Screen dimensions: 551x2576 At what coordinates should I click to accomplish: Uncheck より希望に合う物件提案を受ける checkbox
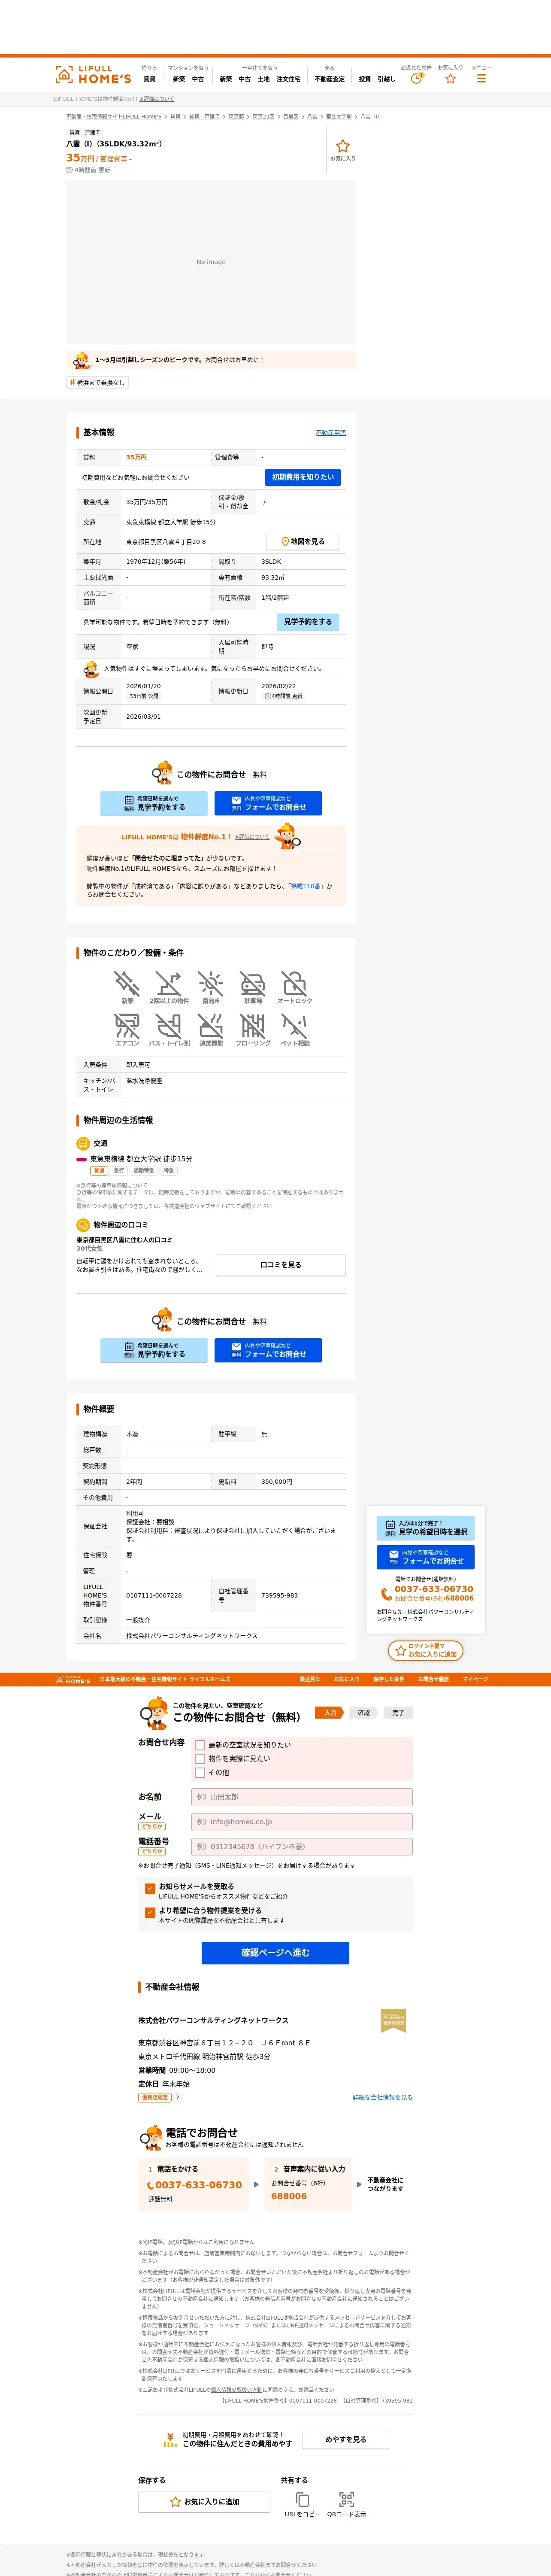point(150,1912)
